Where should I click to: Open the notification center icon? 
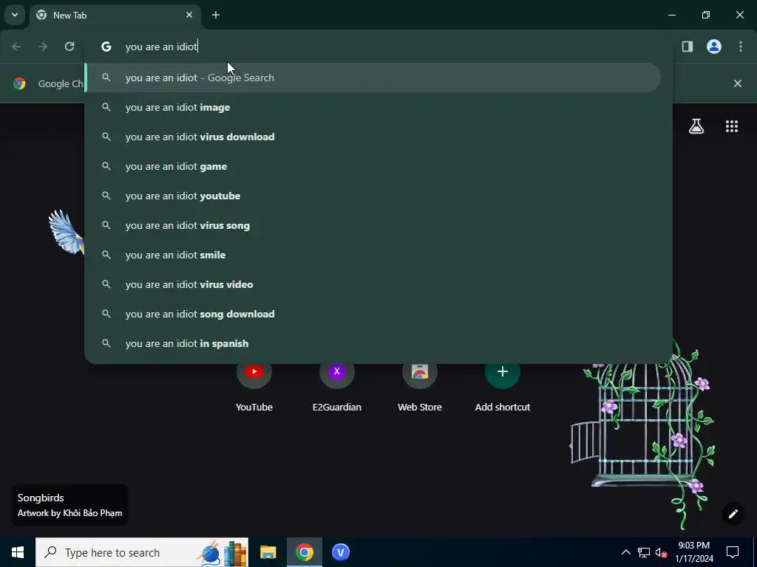pos(733,552)
